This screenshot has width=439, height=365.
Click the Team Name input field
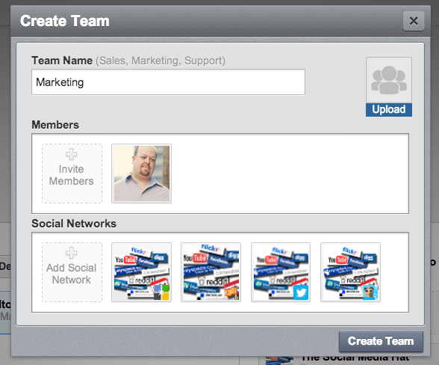pyautogui.click(x=168, y=82)
